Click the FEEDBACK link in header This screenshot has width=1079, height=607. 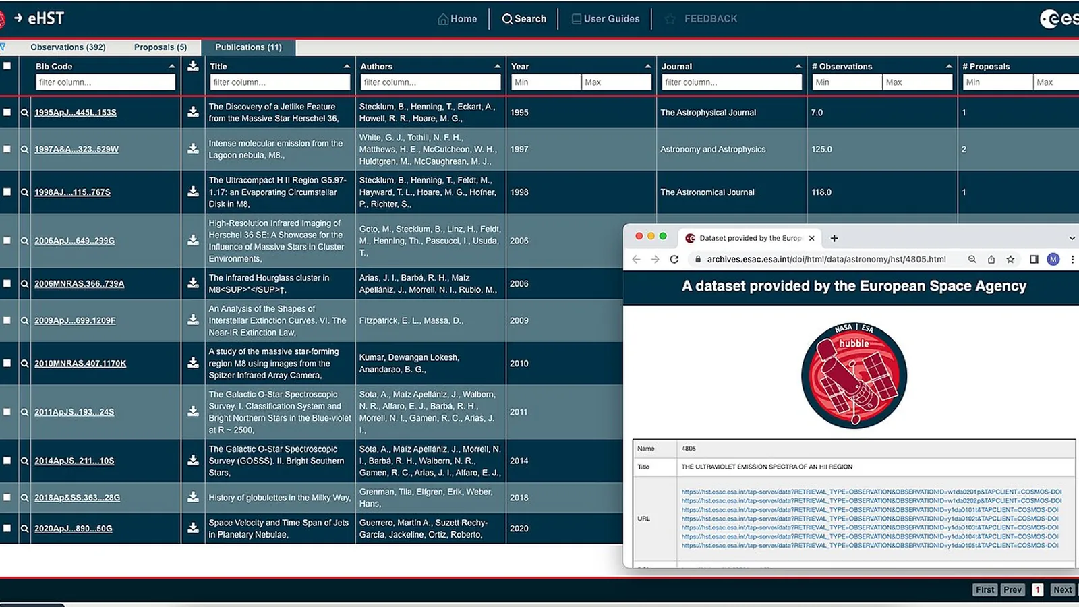coord(711,19)
